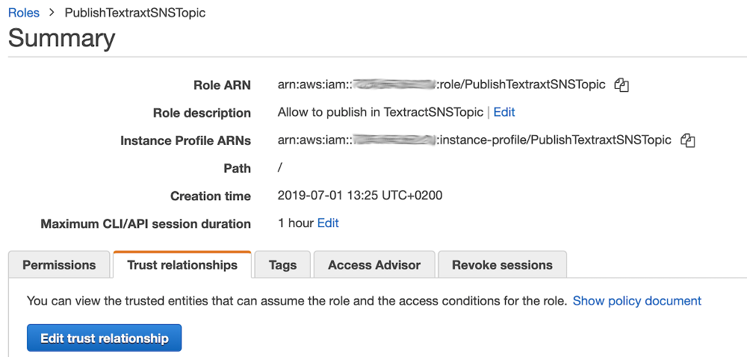
Task: Click the 'Role ARN' field label
Action: [x=222, y=85]
